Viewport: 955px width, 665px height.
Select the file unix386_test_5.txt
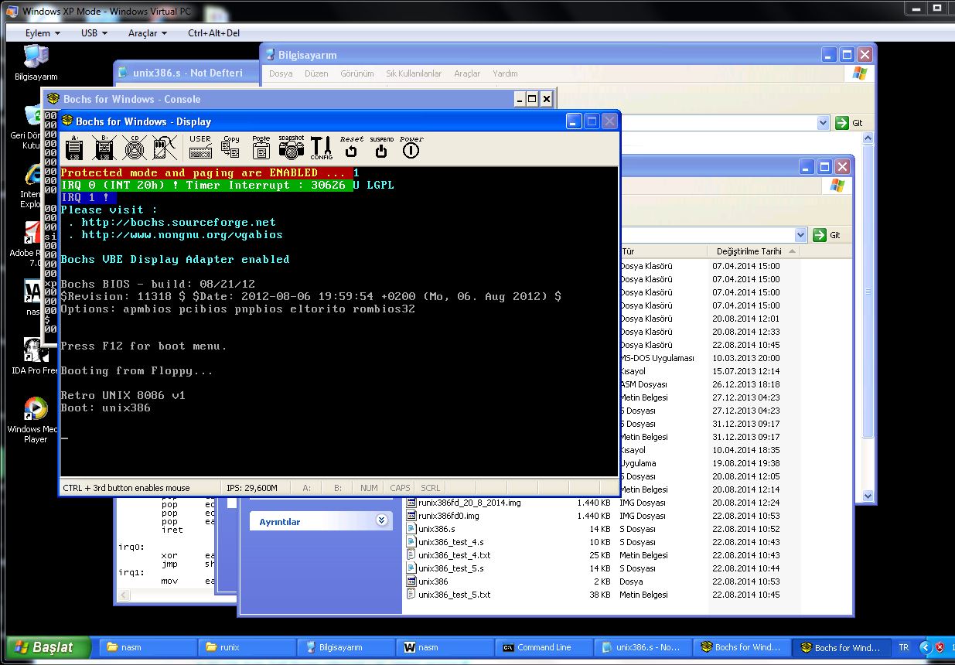pos(454,595)
